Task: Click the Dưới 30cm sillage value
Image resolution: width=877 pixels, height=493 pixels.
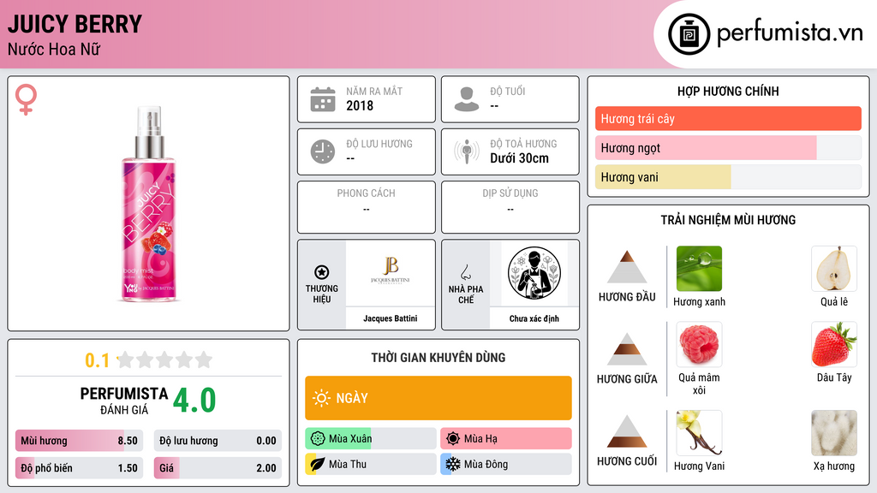Action: [x=520, y=158]
